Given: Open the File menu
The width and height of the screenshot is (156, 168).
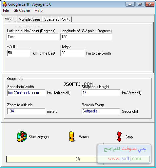Looking at the screenshot, I should pyautogui.click(x=6, y=11).
